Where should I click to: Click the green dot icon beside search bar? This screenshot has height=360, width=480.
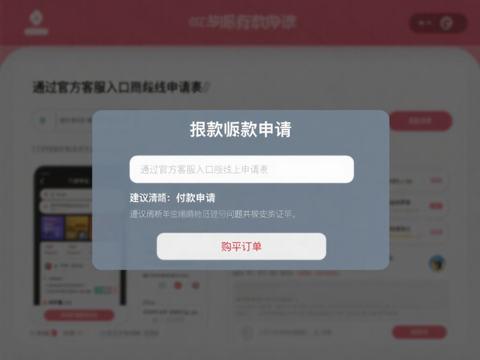pos(43,120)
